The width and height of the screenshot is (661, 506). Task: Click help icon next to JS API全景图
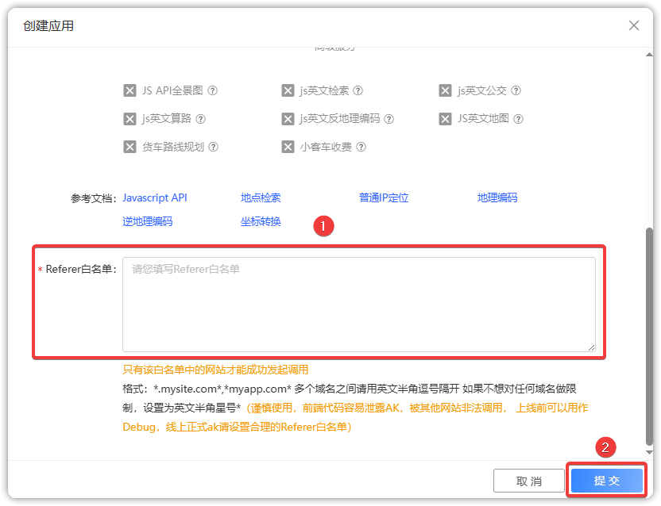[213, 91]
